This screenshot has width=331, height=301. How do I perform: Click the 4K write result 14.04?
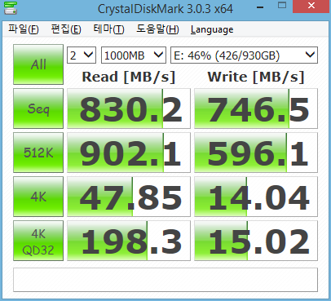pos(256,197)
